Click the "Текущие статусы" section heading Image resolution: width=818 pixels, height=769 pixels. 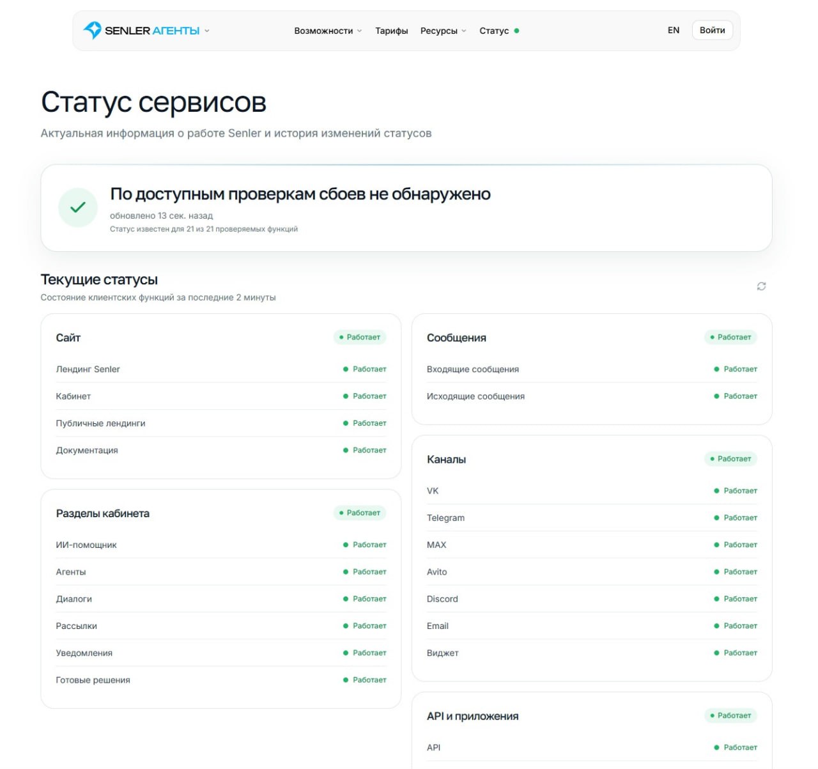point(99,279)
